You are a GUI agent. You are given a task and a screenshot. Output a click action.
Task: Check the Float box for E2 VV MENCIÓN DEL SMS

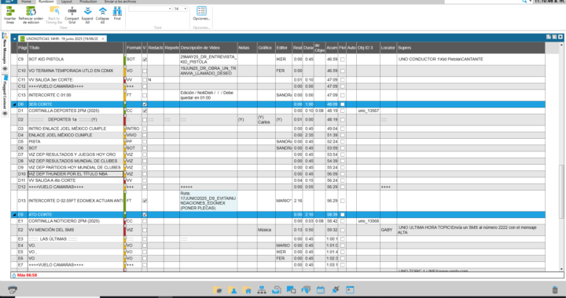click(342, 230)
